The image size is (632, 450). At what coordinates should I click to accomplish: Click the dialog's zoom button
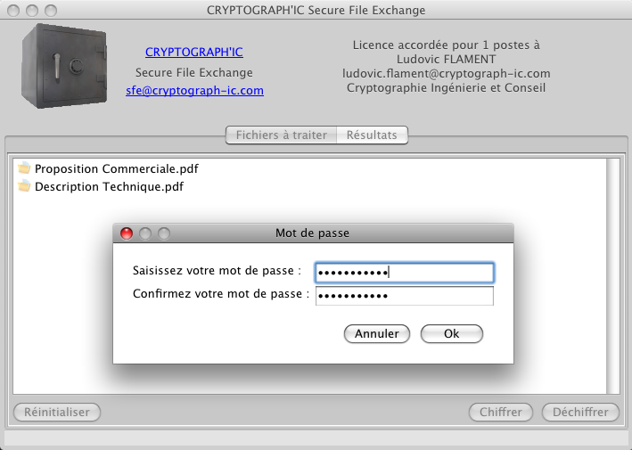[x=163, y=233]
